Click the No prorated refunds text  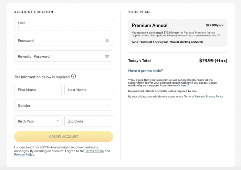pos(163,91)
